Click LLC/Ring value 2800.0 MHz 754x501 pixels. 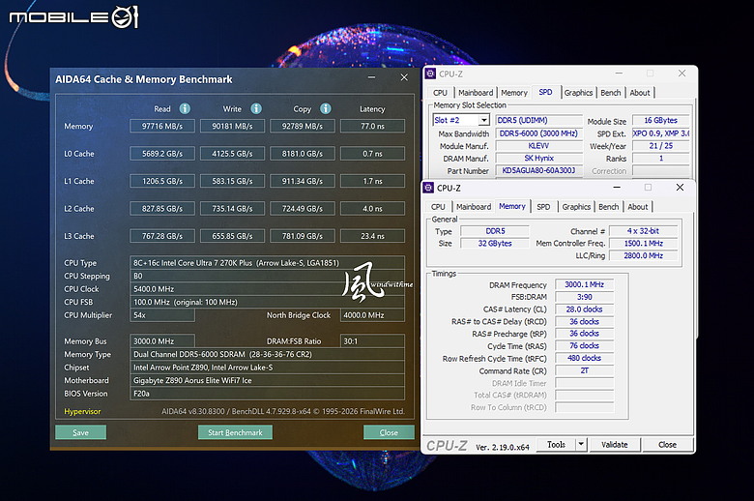(644, 255)
